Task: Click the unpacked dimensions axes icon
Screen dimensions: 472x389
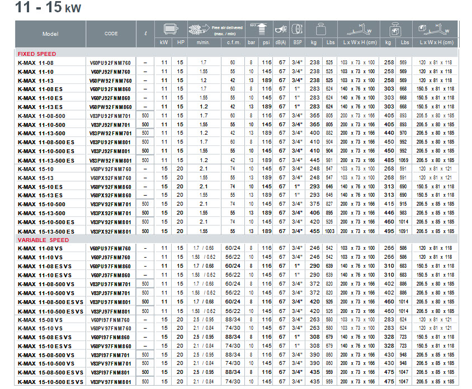Action: (359, 29)
